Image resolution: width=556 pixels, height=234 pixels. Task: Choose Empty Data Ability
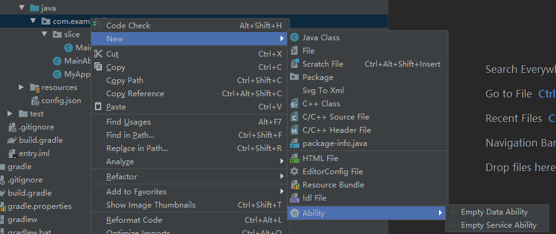click(494, 212)
